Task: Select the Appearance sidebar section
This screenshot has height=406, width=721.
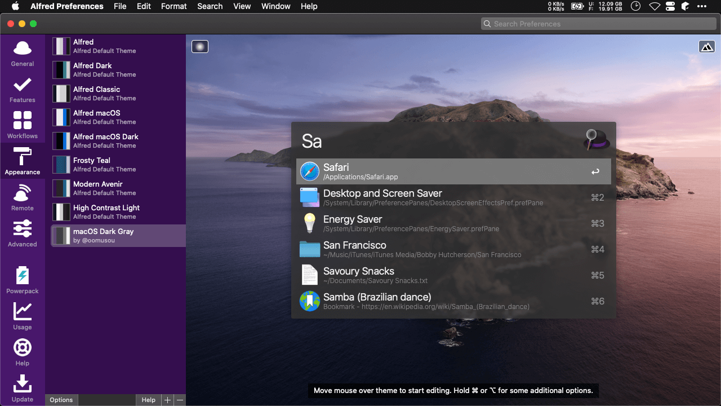Action: [23, 162]
